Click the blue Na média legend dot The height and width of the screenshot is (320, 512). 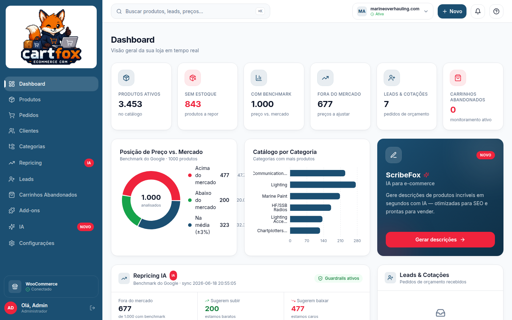[x=190, y=225]
